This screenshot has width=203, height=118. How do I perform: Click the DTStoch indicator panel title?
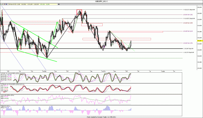(12, 84)
